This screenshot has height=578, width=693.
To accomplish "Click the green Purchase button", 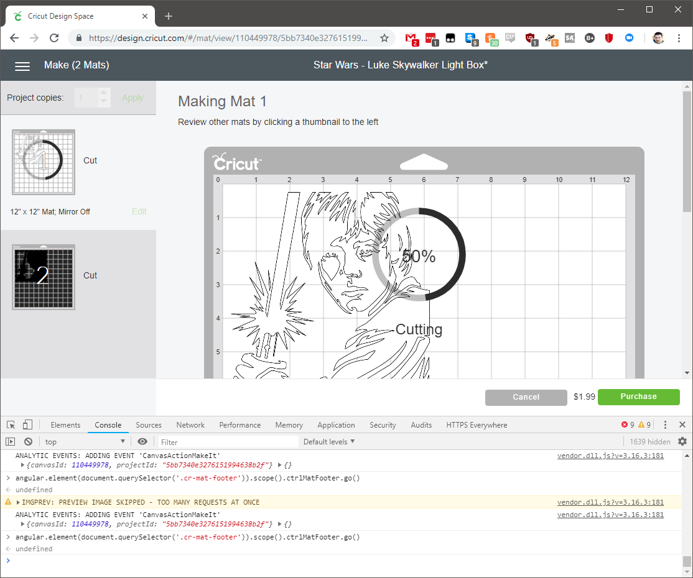I will (x=638, y=397).
